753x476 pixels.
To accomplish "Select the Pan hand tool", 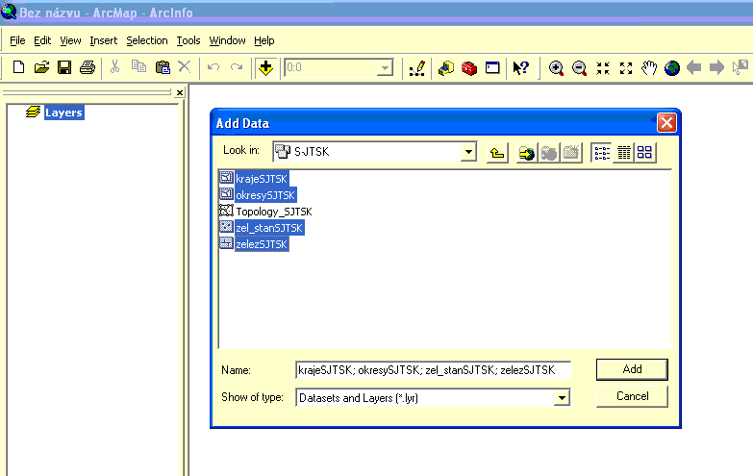I will tap(649, 67).
